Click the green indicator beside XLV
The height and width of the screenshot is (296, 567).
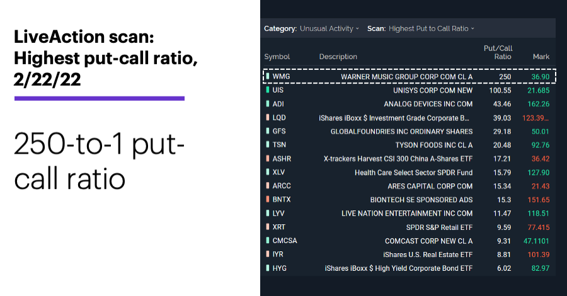268,172
